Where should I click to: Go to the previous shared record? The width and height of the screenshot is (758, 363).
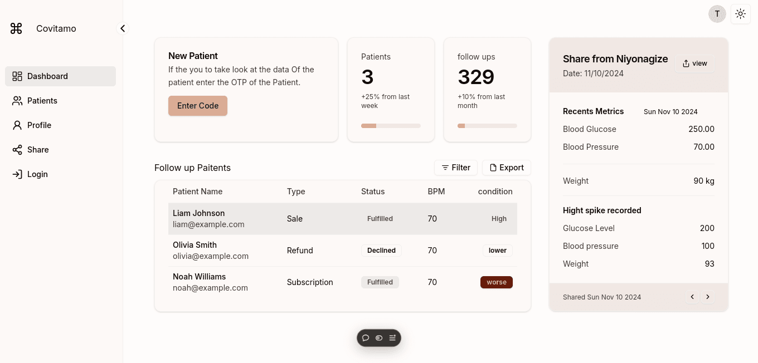pyautogui.click(x=692, y=297)
